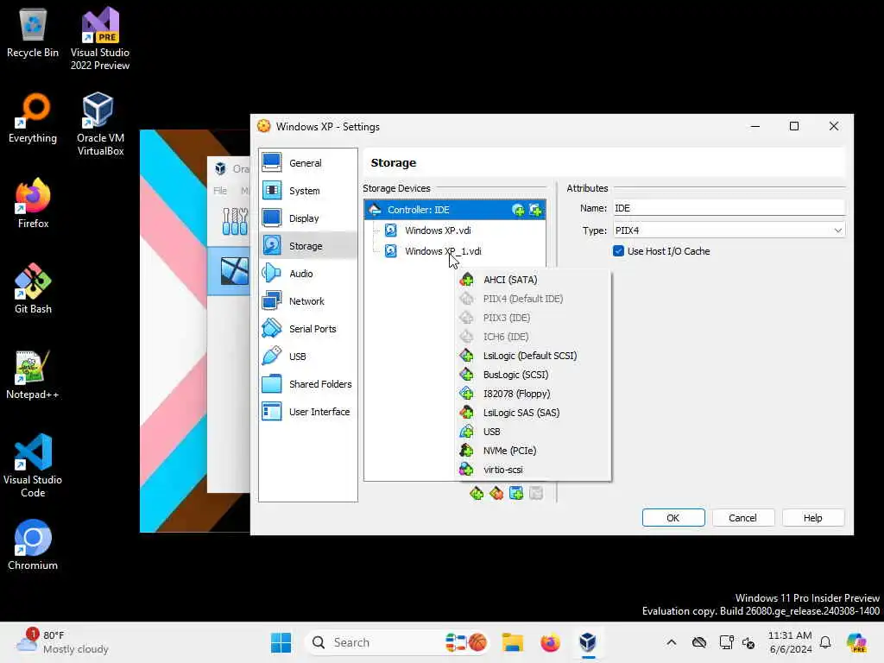Open the Everything desktop shortcut
The width and height of the screenshot is (884, 663).
pyautogui.click(x=33, y=118)
